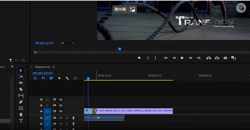
Task: Mute audio track A1
Action: pyautogui.click(x=61, y=118)
